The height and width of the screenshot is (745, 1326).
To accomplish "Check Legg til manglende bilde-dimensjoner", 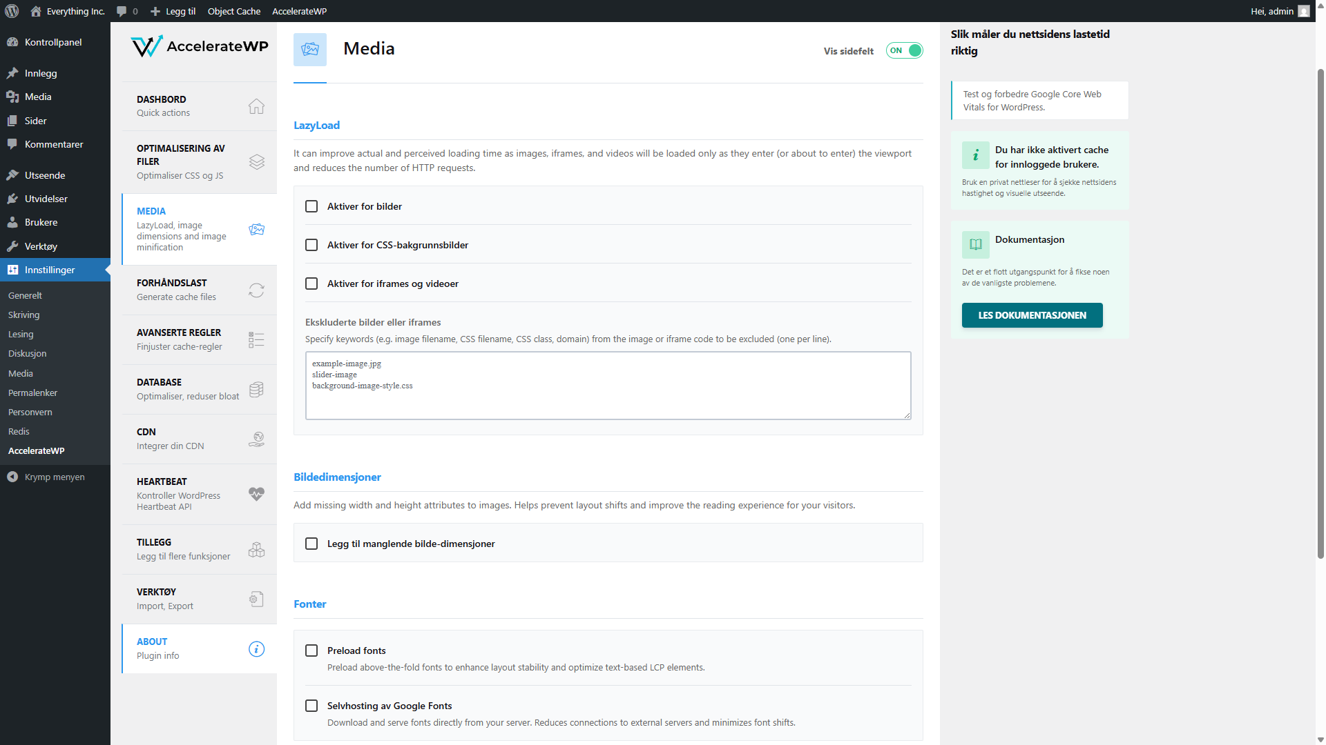I will (311, 544).
